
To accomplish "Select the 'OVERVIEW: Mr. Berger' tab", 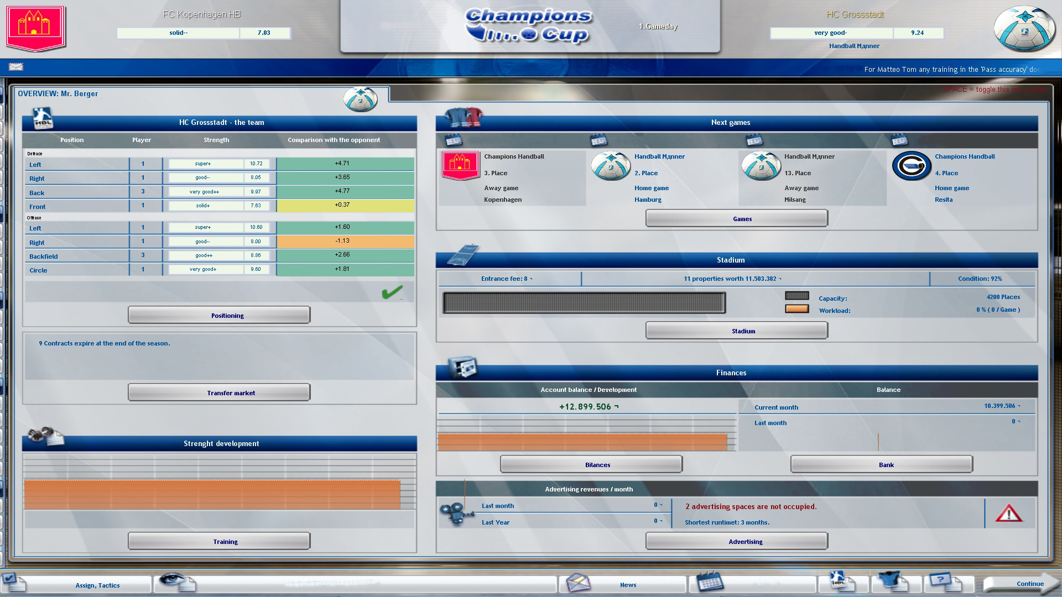I will (x=58, y=93).
